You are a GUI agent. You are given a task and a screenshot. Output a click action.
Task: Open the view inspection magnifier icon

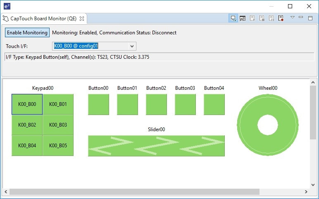click(x=243, y=18)
